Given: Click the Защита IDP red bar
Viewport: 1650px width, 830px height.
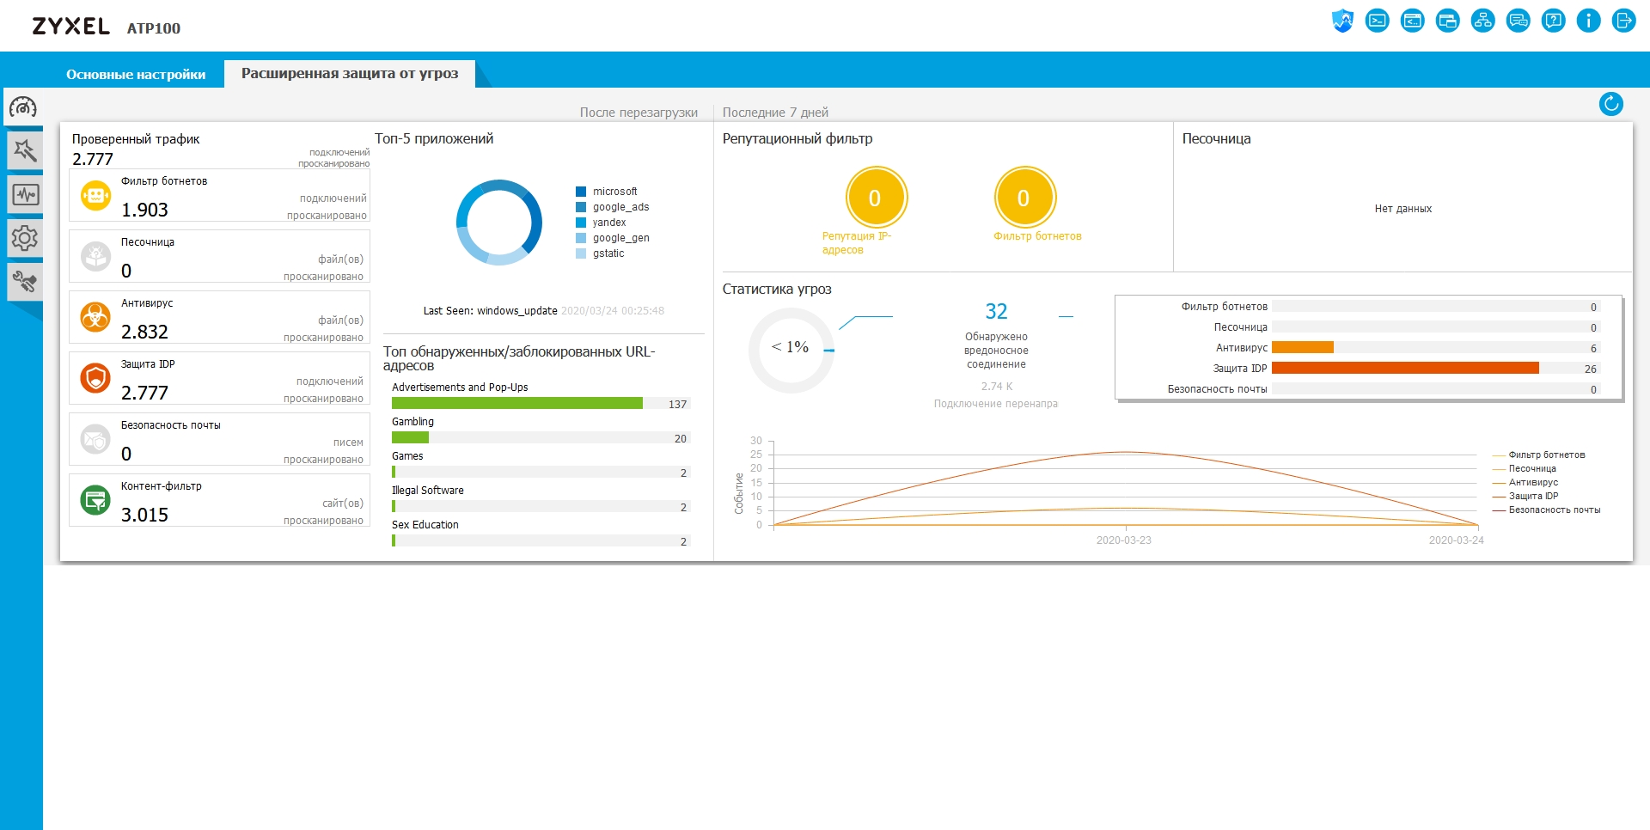Looking at the screenshot, I should coord(1405,368).
